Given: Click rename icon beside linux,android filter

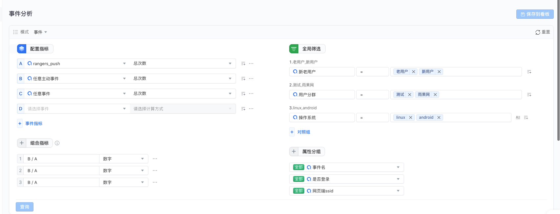Looking at the screenshot, I should pyautogui.click(x=518, y=117).
